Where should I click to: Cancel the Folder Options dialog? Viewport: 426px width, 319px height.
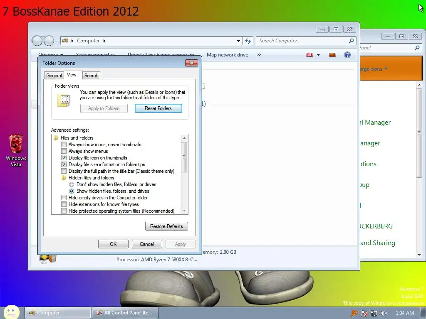[147, 244]
